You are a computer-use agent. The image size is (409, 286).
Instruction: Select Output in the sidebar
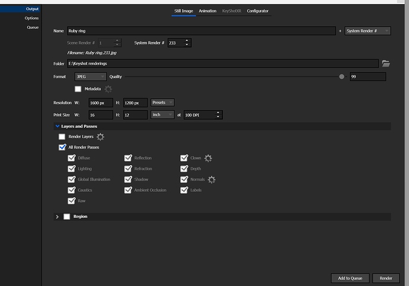[x=21, y=9]
